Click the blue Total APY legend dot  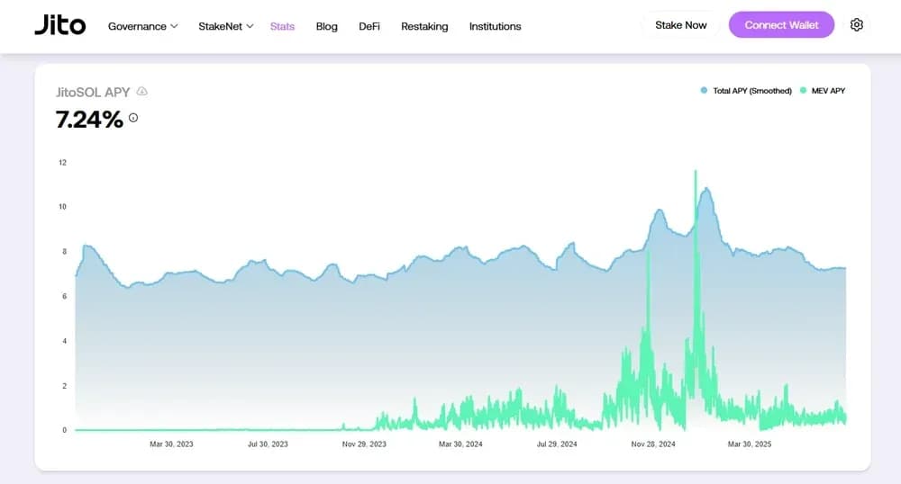705,91
